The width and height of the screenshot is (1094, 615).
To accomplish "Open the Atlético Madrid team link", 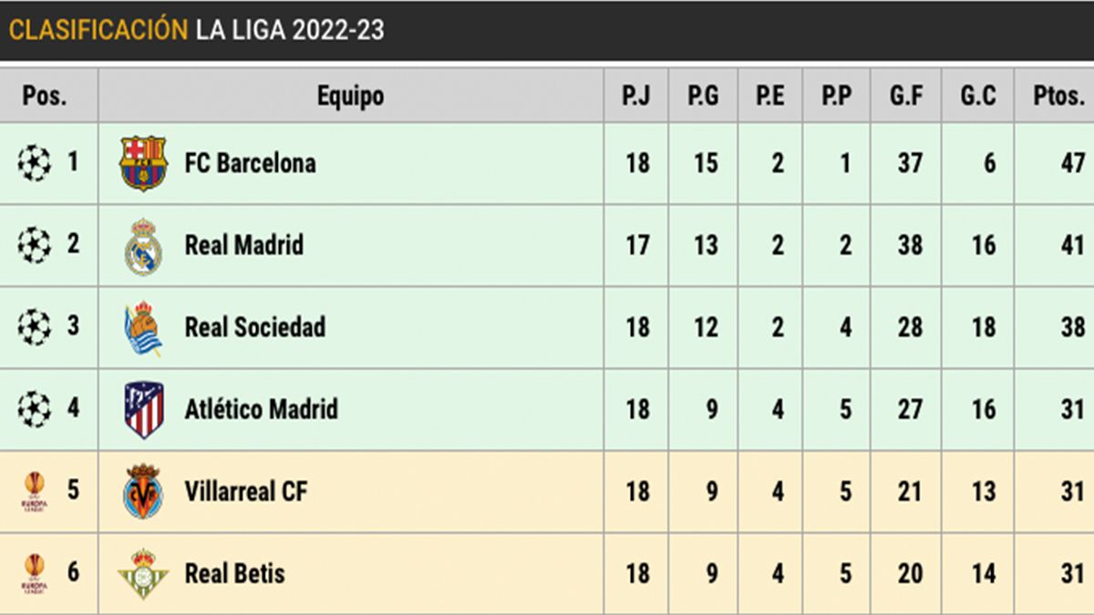I will [x=261, y=410].
